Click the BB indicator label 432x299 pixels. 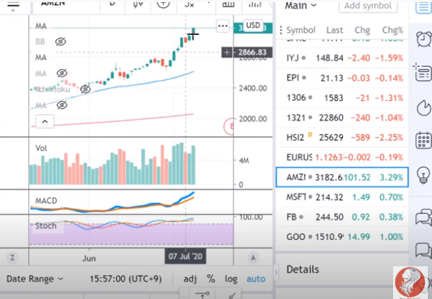click(40, 42)
